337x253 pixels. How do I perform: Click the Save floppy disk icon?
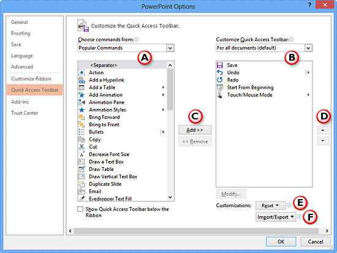[220, 65]
